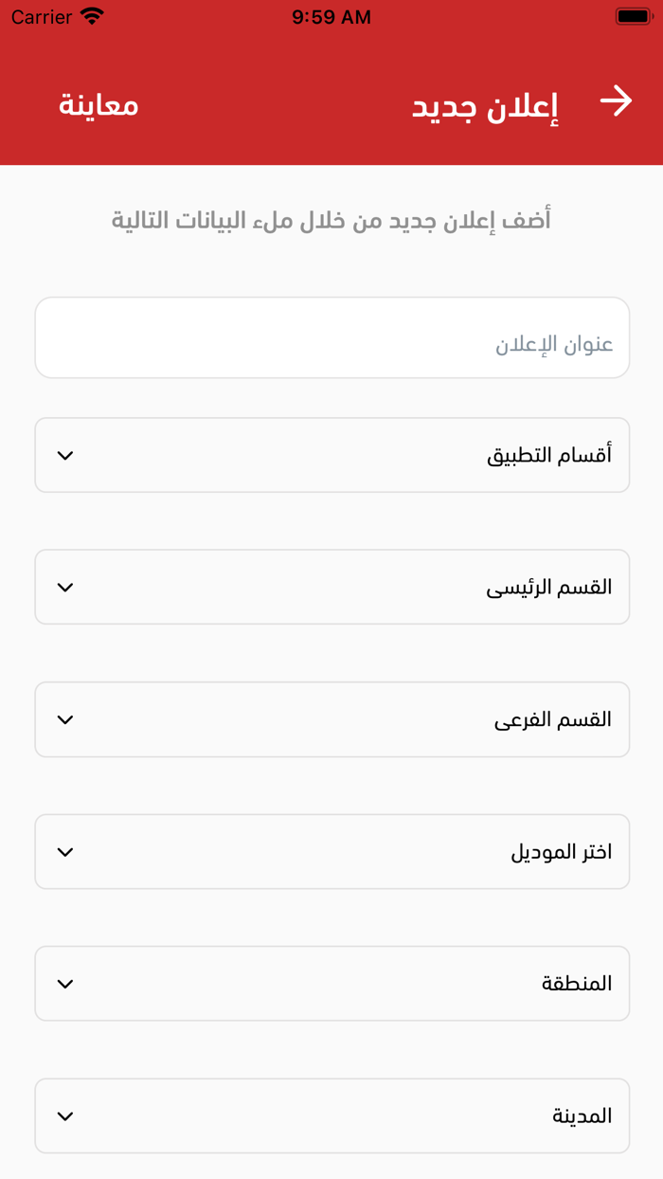
Task: Tap the chevron next to اختر الموديل
Action: (x=65, y=851)
